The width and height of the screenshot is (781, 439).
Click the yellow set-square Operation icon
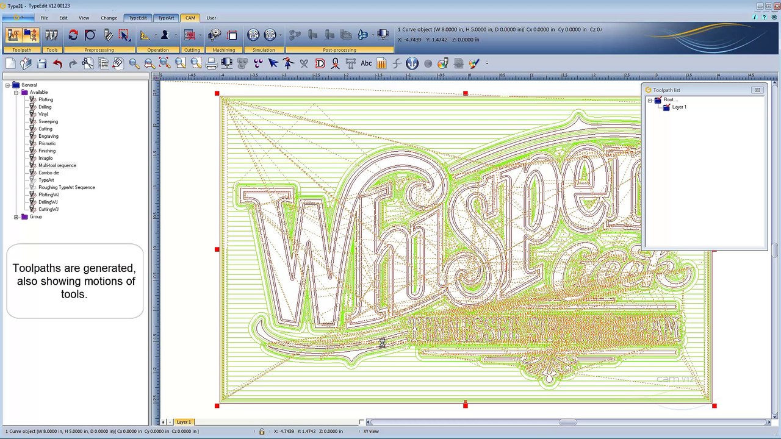pyautogui.click(x=145, y=35)
